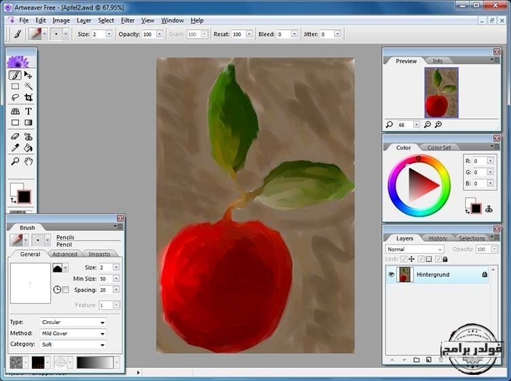Open the File menu
Image resolution: width=511 pixels, height=381 pixels.
[x=24, y=20]
